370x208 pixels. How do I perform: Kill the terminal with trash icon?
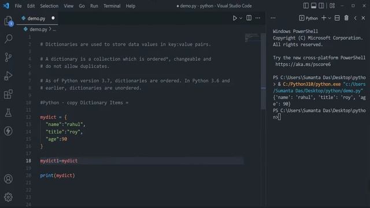click(346, 18)
